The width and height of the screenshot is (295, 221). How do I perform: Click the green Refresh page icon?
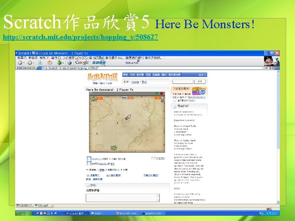pos(40,63)
